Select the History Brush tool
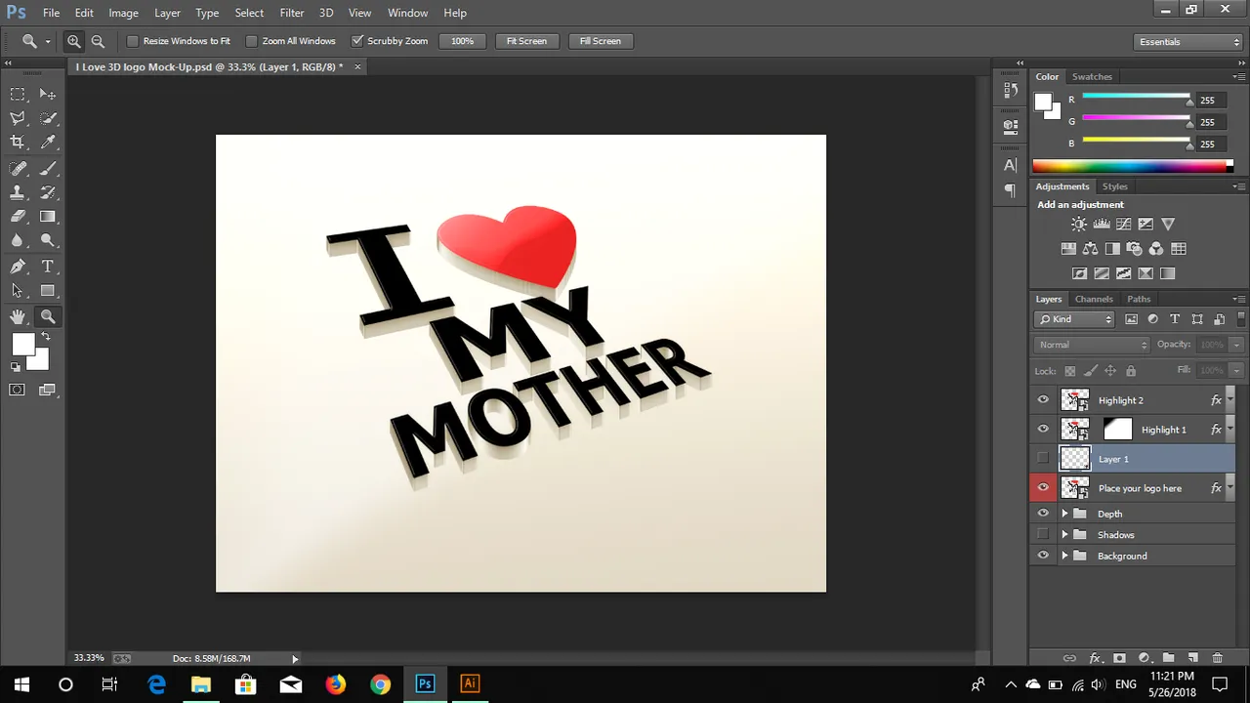The height and width of the screenshot is (703, 1250). pyautogui.click(x=47, y=192)
